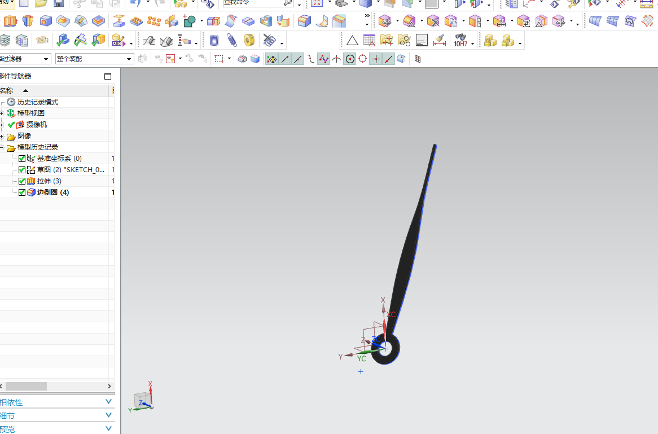Viewport: 658px width, 434px height.
Task: Select the 拉伸 (3) feature row
Action: click(x=57, y=181)
